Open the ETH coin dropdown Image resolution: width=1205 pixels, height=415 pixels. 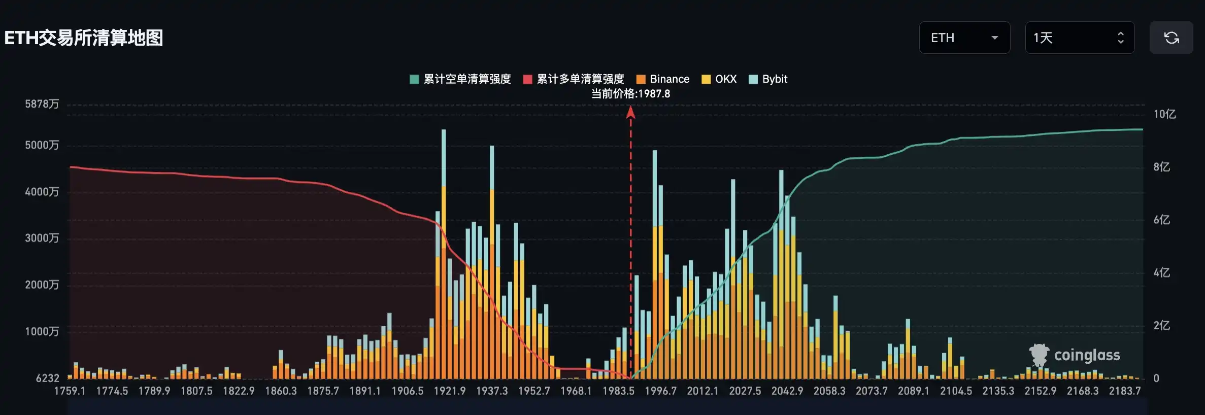point(964,38)
